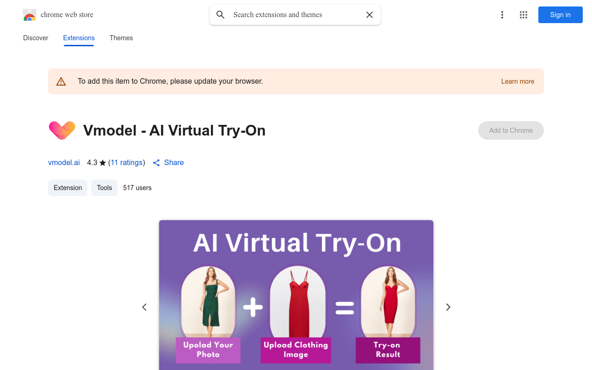Click the Chrome Web Store logo
The width and height of the screenshot is (592, 370).
tap(30, 15)
